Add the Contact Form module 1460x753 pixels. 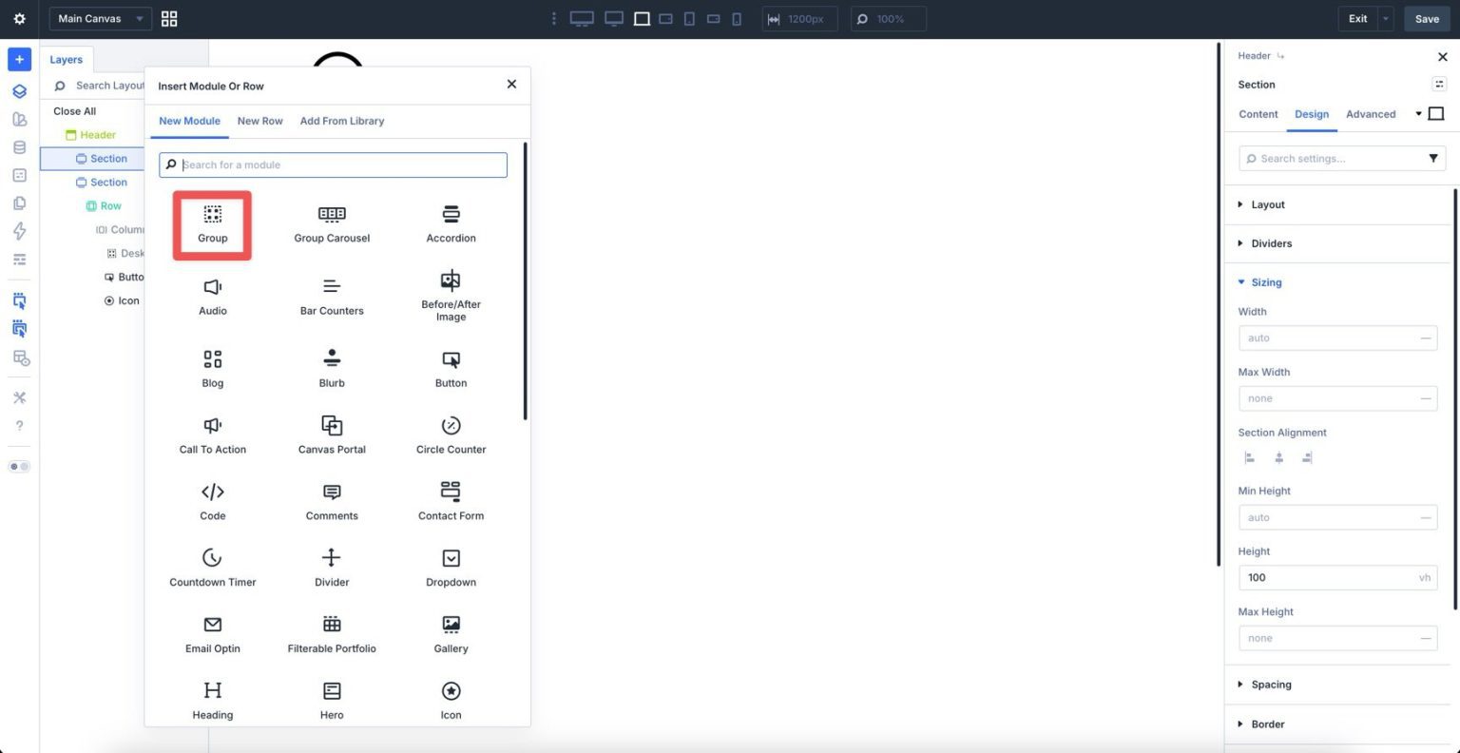tap(451, 502)
